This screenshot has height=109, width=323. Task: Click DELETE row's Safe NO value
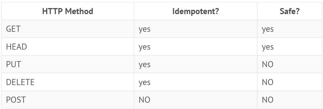[x=268, y=82]
